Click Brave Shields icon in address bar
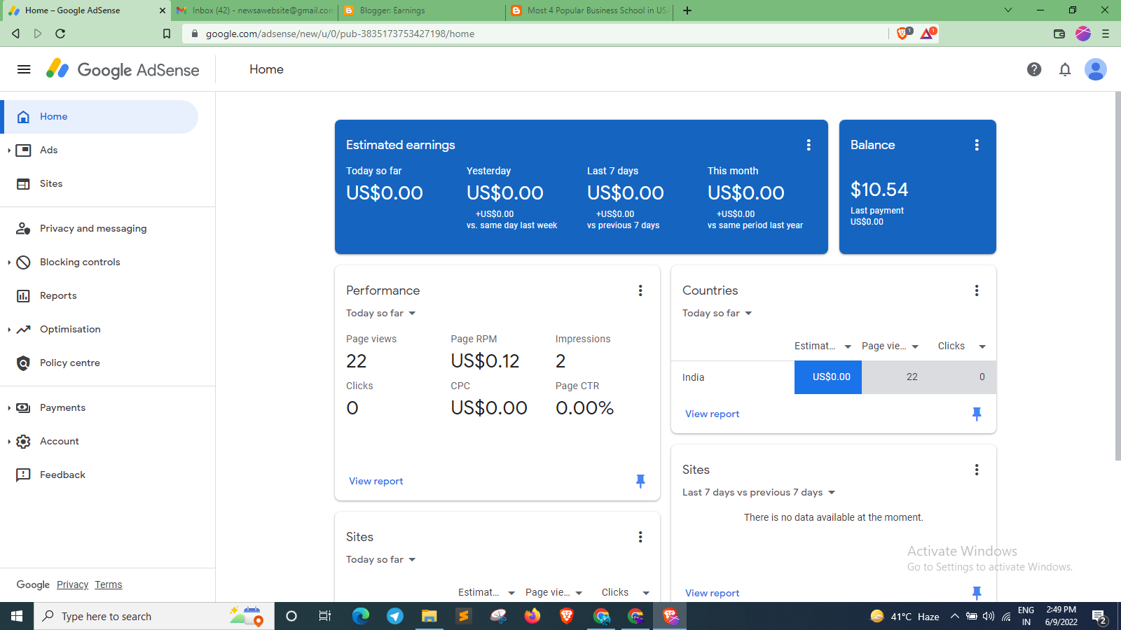Screen dimensions: 1121x630 (x=903, y=34)
